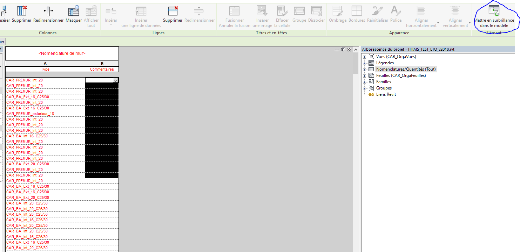Open Insérer rows dropdown
This screenshot has width=520, height=252.
coord(111,24)
